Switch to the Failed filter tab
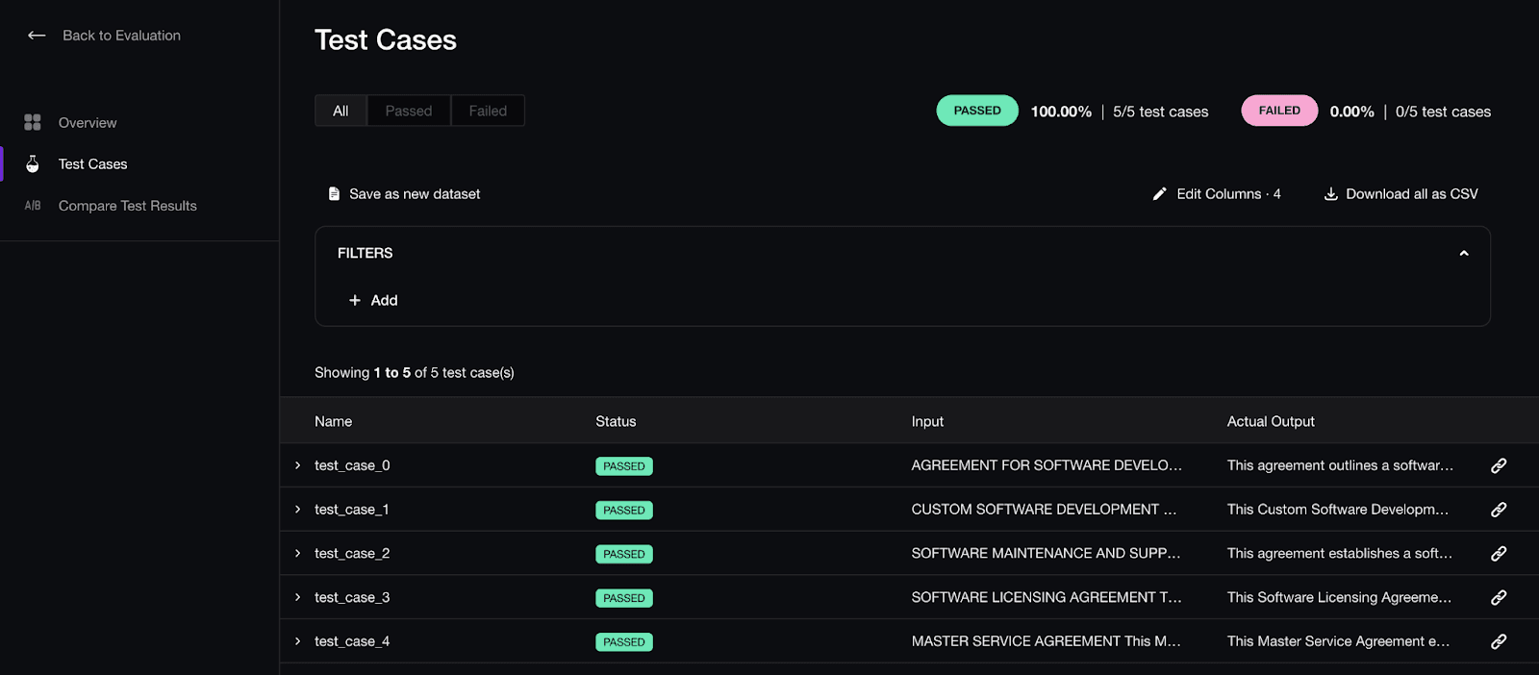Screen dimensions: 1539x675 click(488, 111)
